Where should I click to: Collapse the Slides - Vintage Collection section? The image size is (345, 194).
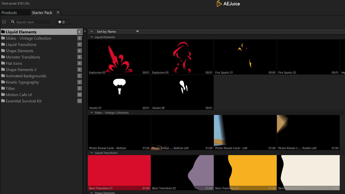(92, 113)
